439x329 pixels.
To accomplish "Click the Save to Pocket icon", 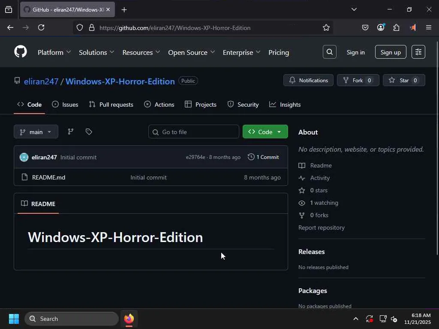I will click(x=365, y=28).
